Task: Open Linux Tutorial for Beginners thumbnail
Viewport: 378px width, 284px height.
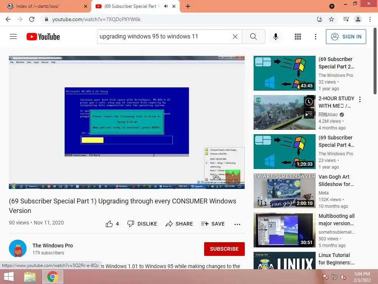Action: click(285, 261)
